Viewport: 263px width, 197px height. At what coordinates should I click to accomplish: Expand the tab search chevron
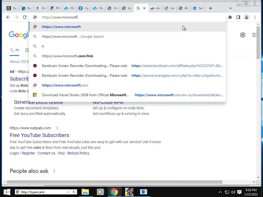[231, 8]
